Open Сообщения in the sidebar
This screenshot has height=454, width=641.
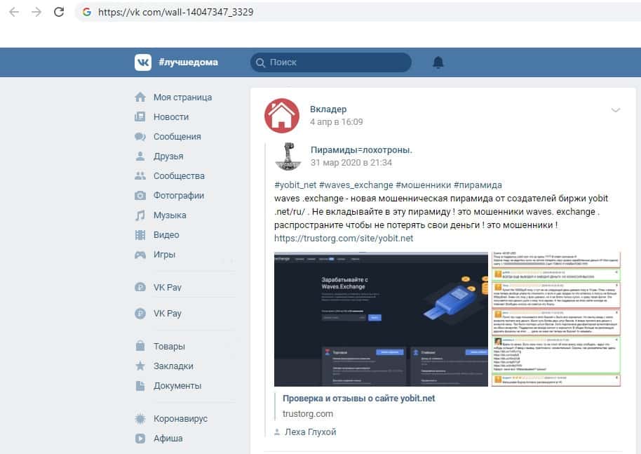point(177,137)
